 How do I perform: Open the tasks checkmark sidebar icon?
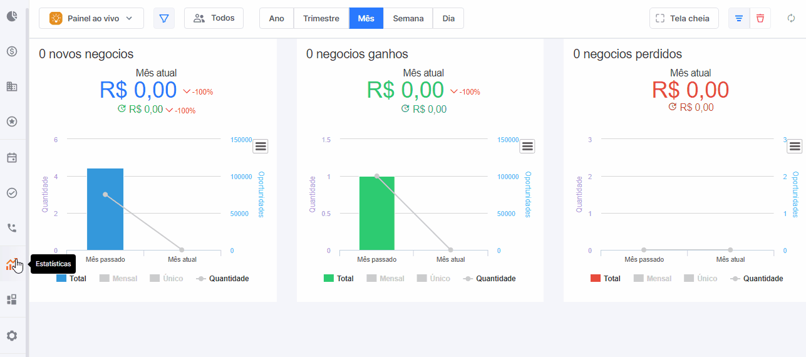[11, 193]
